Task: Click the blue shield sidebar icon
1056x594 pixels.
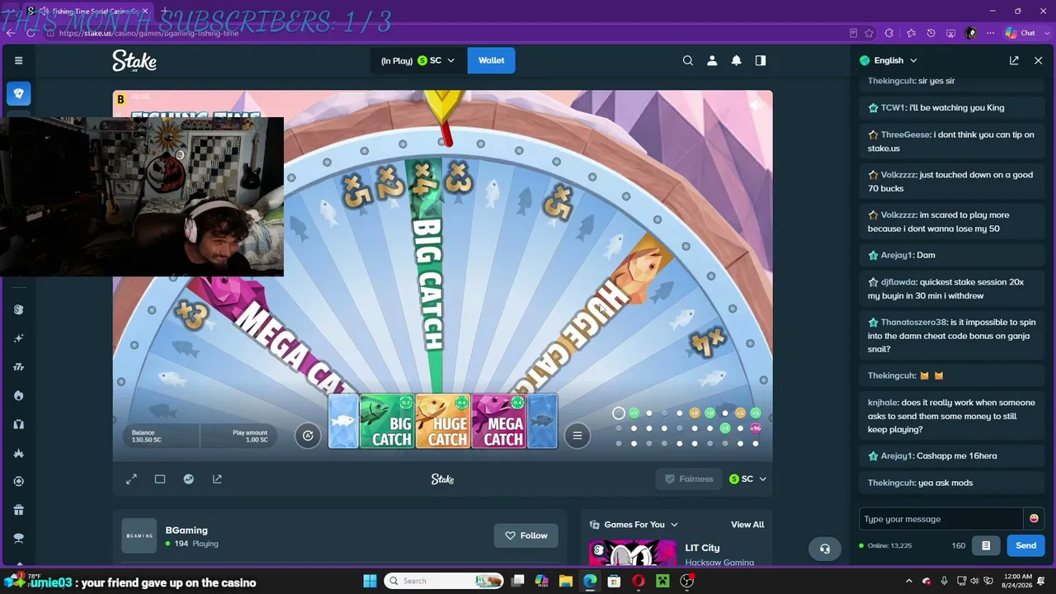Action: (x=18, y=94)
